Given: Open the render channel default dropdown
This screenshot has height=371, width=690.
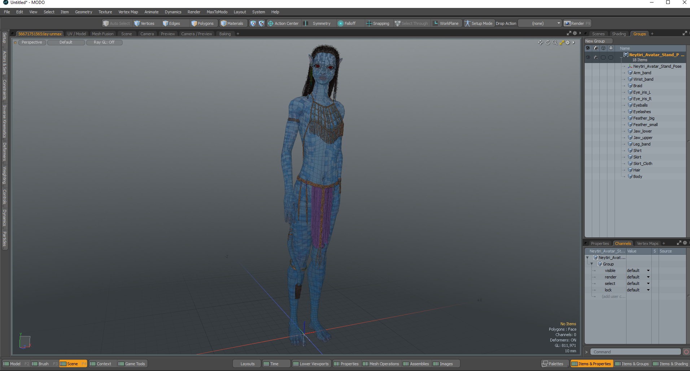Looking at the screenshot, I should (x=638, y=277).
